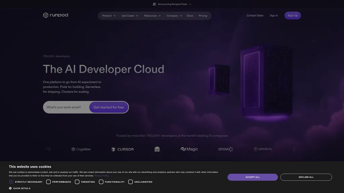Click the Runpod cube logo icon

pyautogui.click(x=46, y=15)
